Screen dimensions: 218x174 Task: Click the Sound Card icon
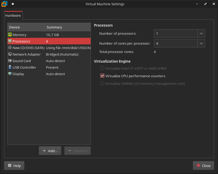pyautogui.click(x=10, y=61)
